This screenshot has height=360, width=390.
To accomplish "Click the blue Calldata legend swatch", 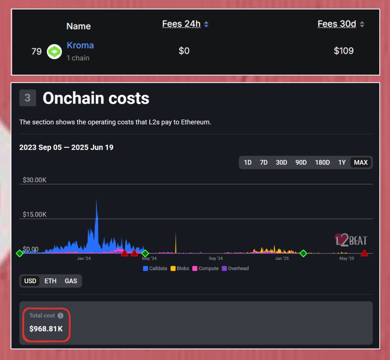I will click(x=146, y=268).
